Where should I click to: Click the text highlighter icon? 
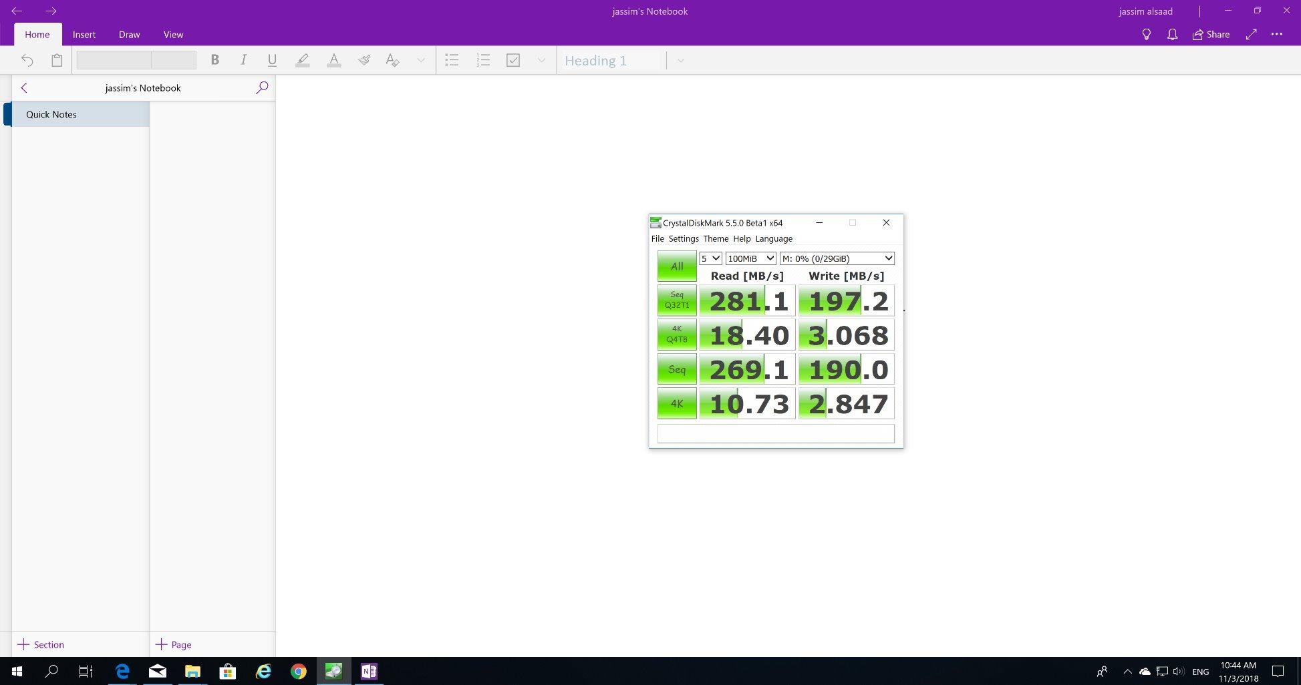pos(302,60)
